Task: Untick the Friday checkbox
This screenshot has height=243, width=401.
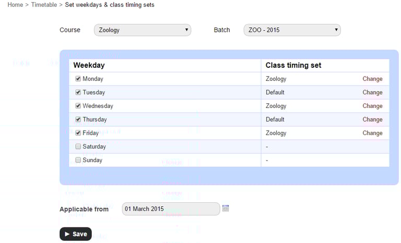Action: pyautogui.click(x=78, y=133)
